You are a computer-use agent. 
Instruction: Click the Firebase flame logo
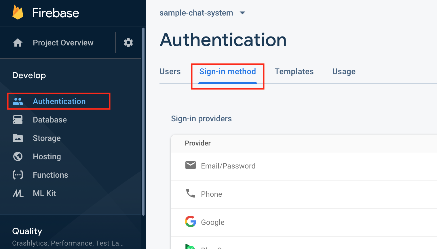pos(18,12)
